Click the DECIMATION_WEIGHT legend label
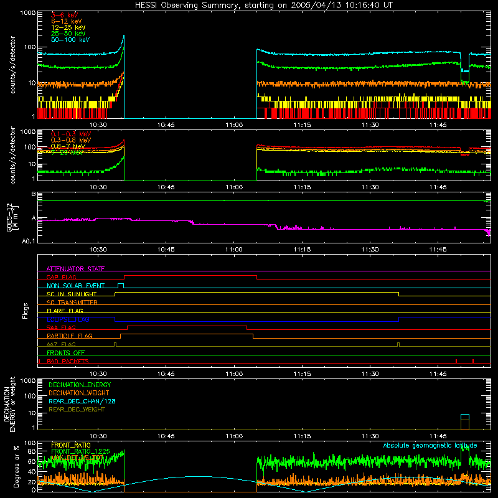This screenshot has width=498, height=498. (x=79, y=393)
